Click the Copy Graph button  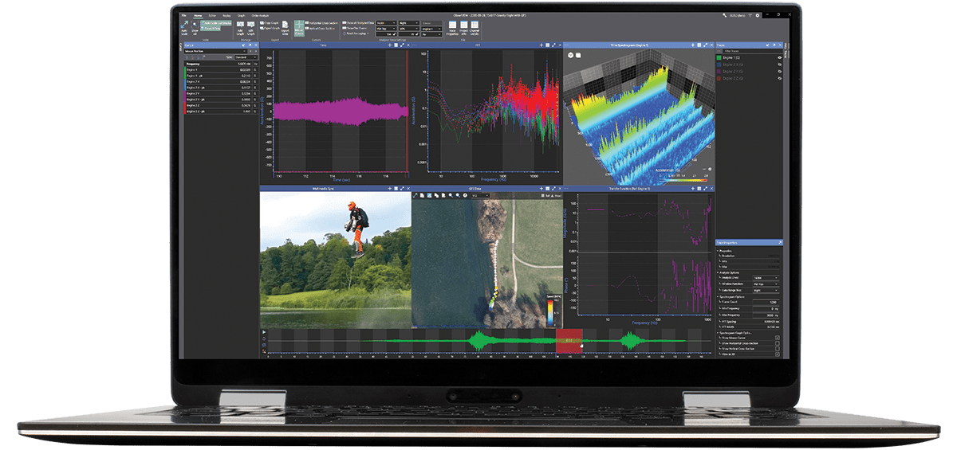click(270, 23)
